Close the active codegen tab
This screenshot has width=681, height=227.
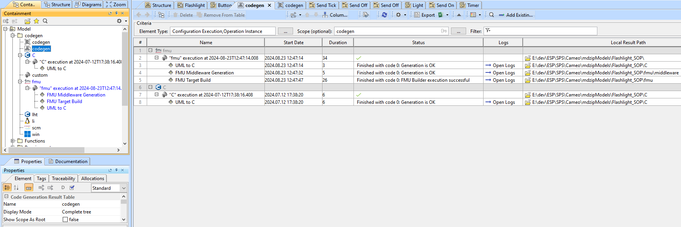click(x=269, y=5)
